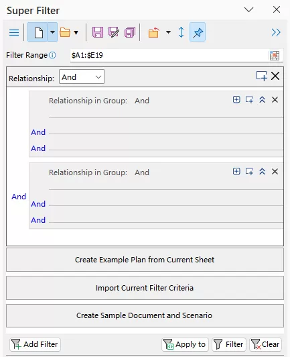
Task: Open the dropdown arrow beside new scenario icon
Action: coord(52,32)
